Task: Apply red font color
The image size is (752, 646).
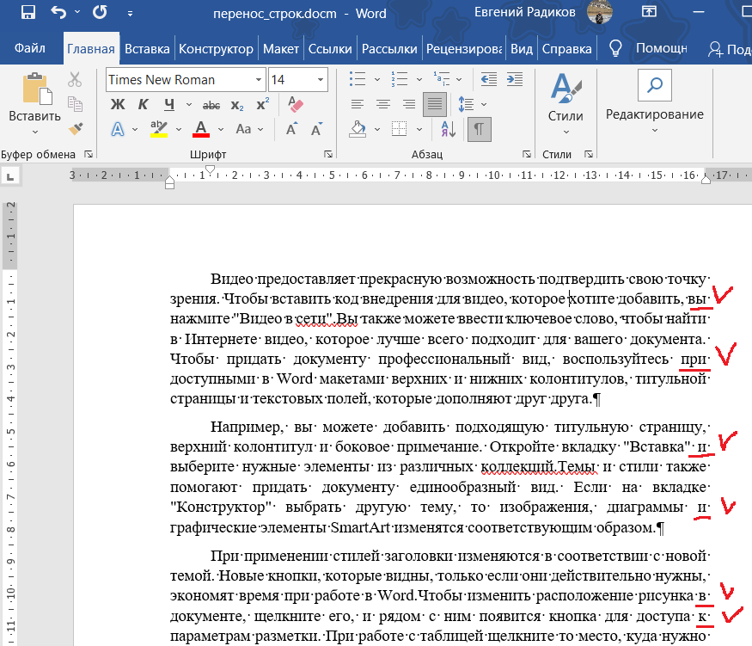Action: pyautogui.click(x=201, y=129)
